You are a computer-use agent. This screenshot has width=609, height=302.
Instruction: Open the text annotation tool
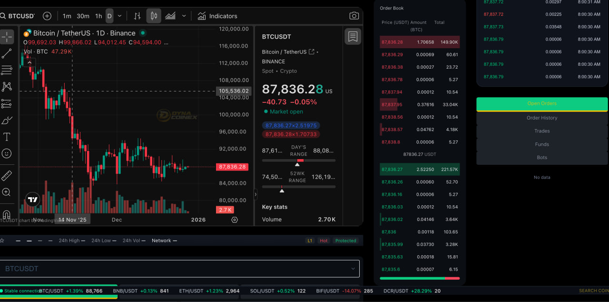click(x=7, y=137)
